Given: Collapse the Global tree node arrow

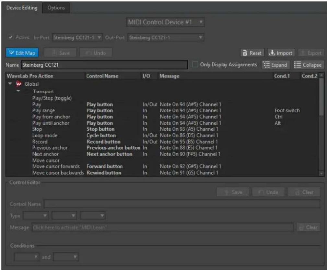Looking at the screenshot, I should click(10, 83).
